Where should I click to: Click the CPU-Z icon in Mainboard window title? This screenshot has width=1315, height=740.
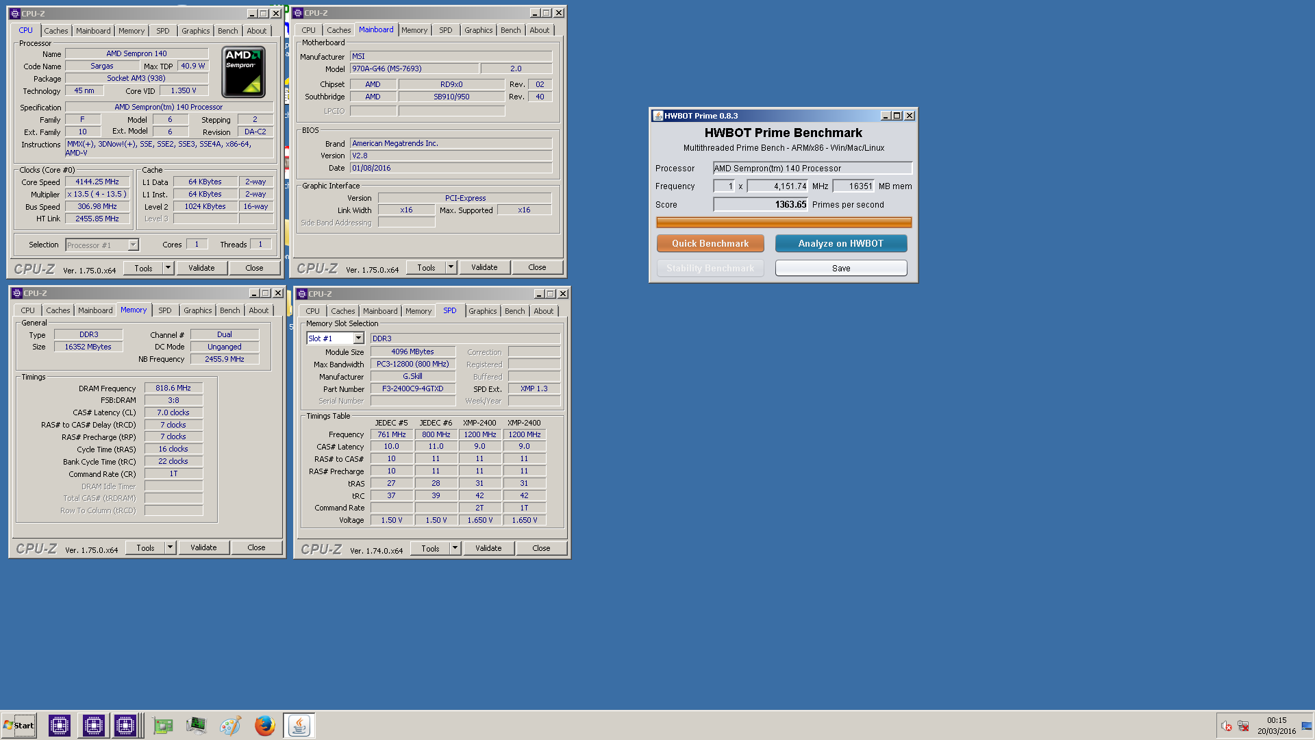click(x=298, y=13)
